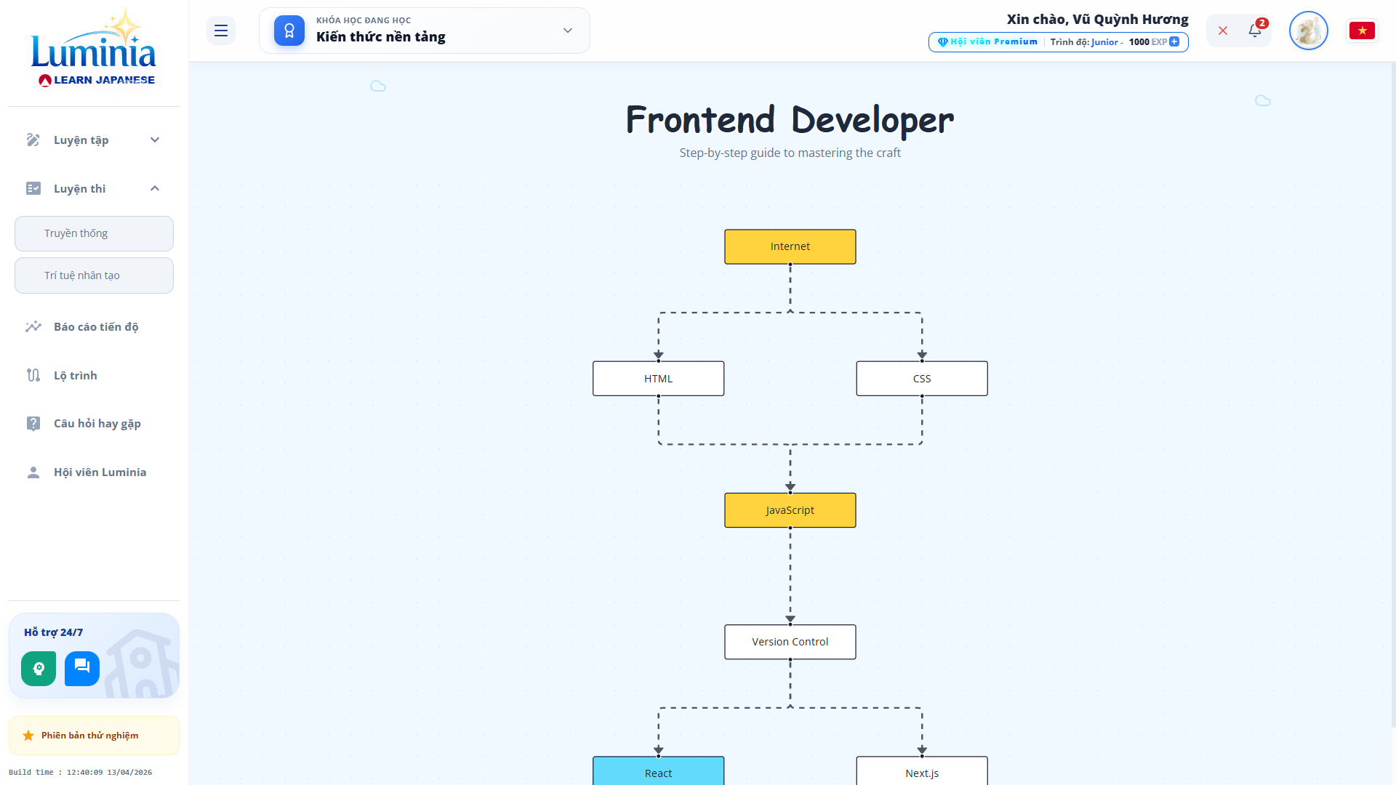Click the blue React roadmap node

[x=658, y=772]
